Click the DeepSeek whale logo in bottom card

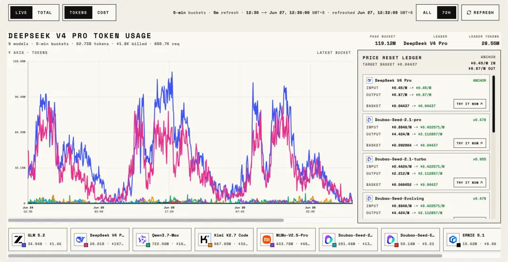click(80, 239)
